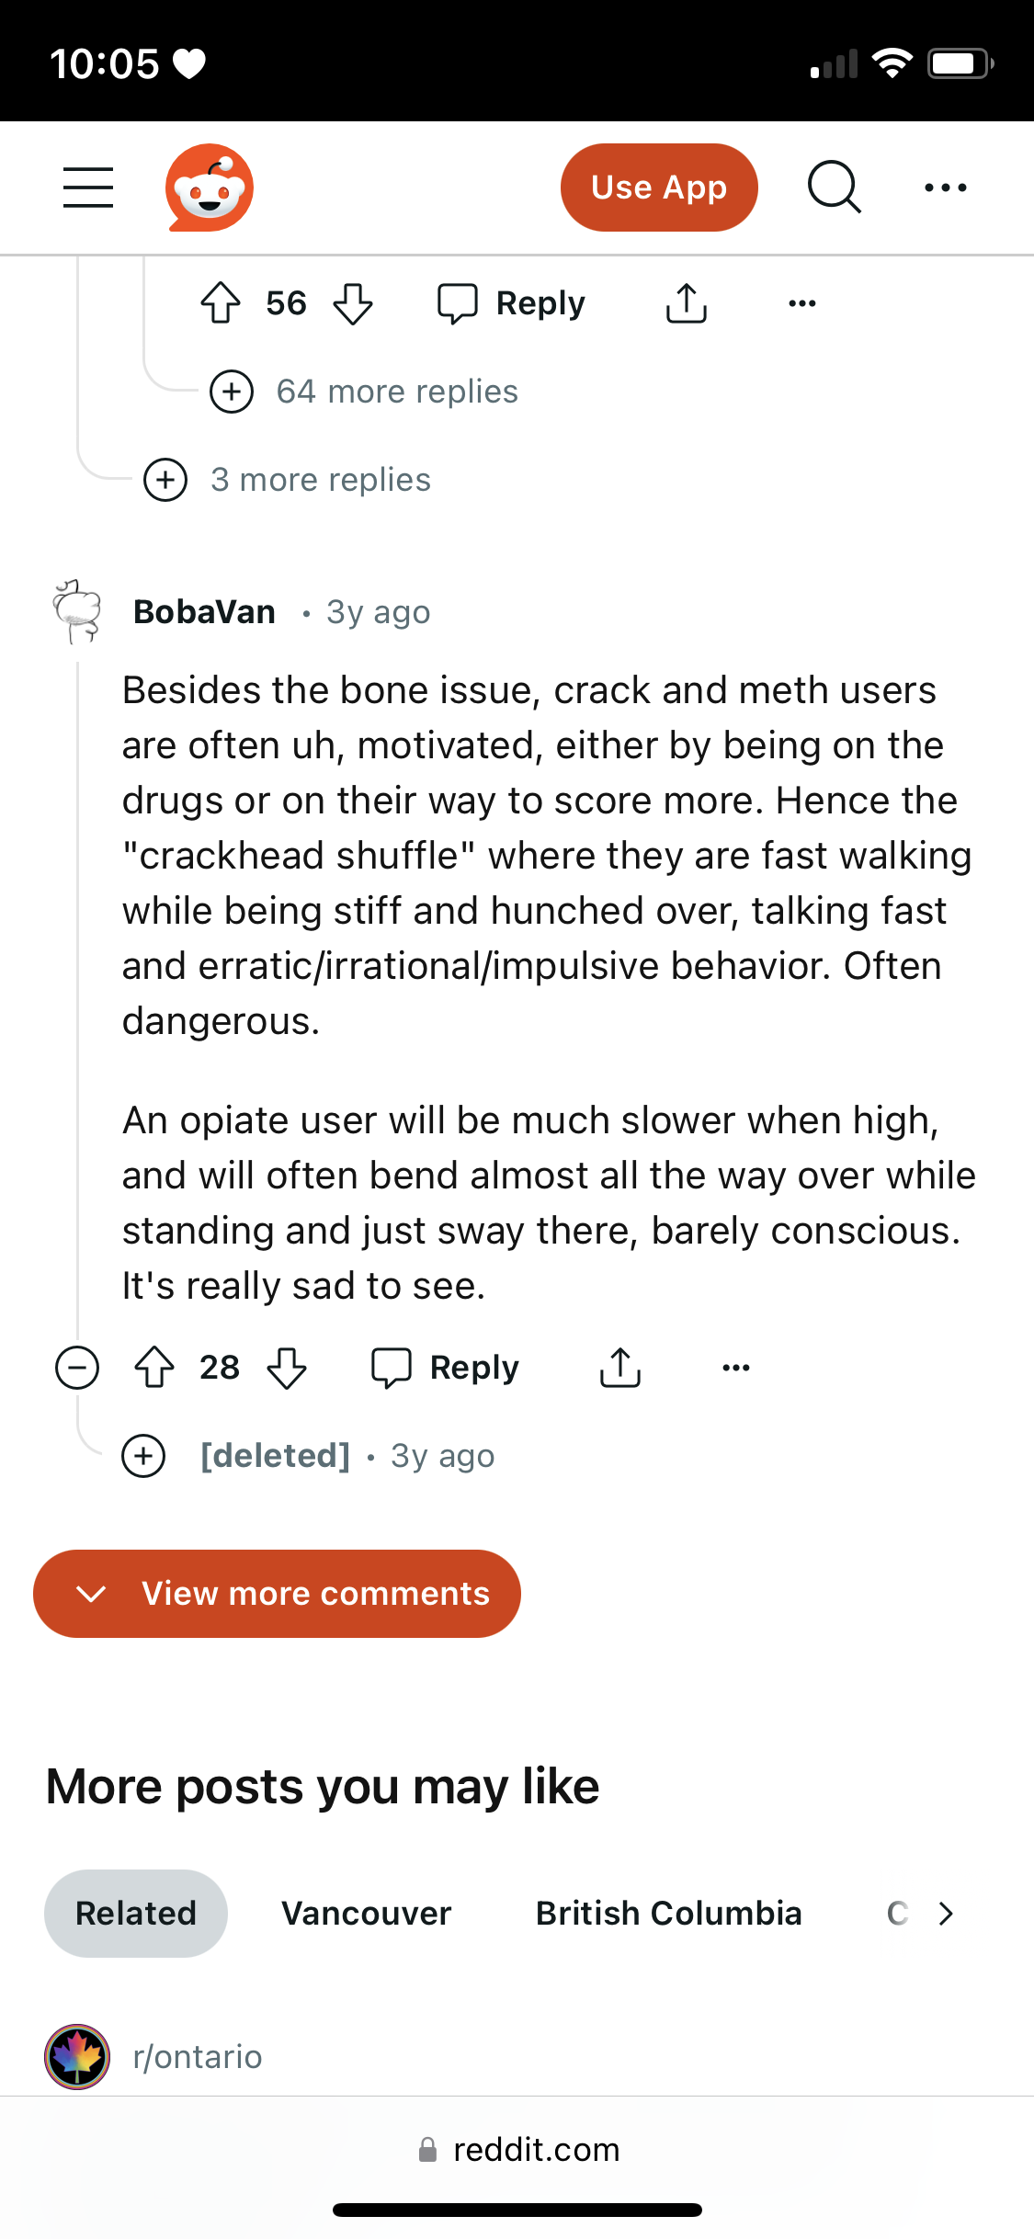Viewport: 1034px width, 2239px height.
Task: Upvote BobaVan's comment
Action: pyautogui.click(x=154, y=1368)
